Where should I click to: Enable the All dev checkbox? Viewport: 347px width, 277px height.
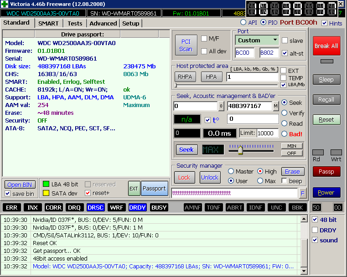click(204, 51)
